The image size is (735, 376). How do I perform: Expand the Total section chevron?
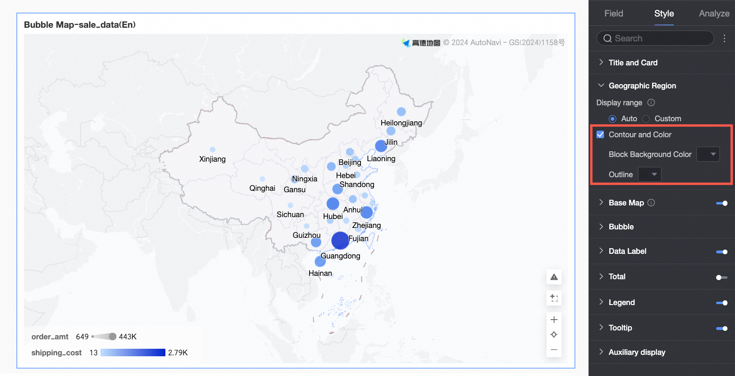click(601, 276)
